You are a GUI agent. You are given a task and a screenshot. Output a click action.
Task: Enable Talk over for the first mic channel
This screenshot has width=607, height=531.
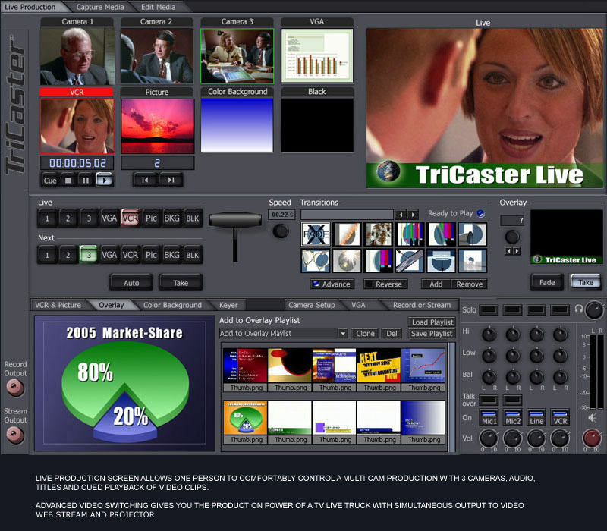click(x=489, y=399)
